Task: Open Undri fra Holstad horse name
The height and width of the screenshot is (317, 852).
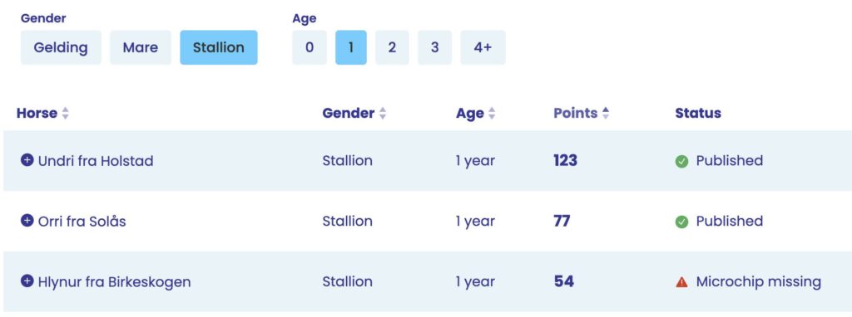Action: (96, 161)
